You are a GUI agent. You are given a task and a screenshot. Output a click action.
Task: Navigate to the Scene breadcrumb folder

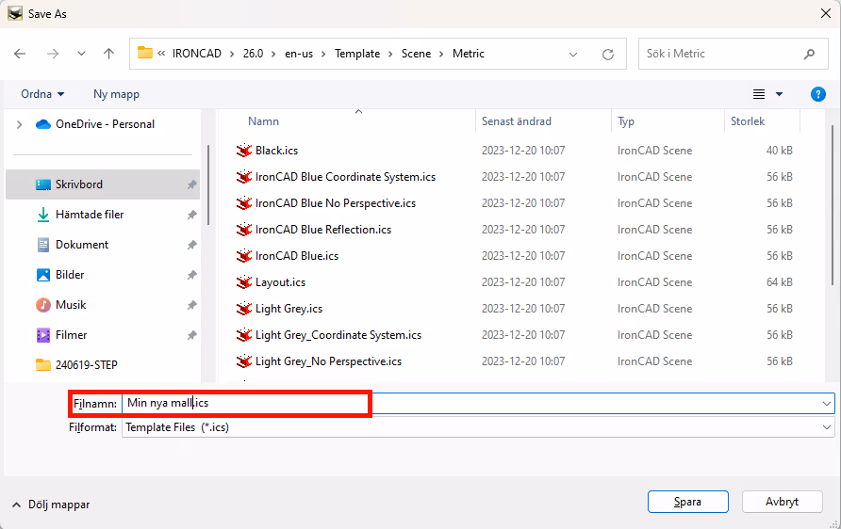pos(416,54)
